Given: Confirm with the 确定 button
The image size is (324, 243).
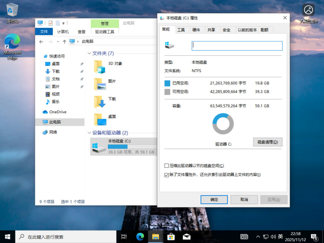Looking at the screenshot, I should 214,199.
